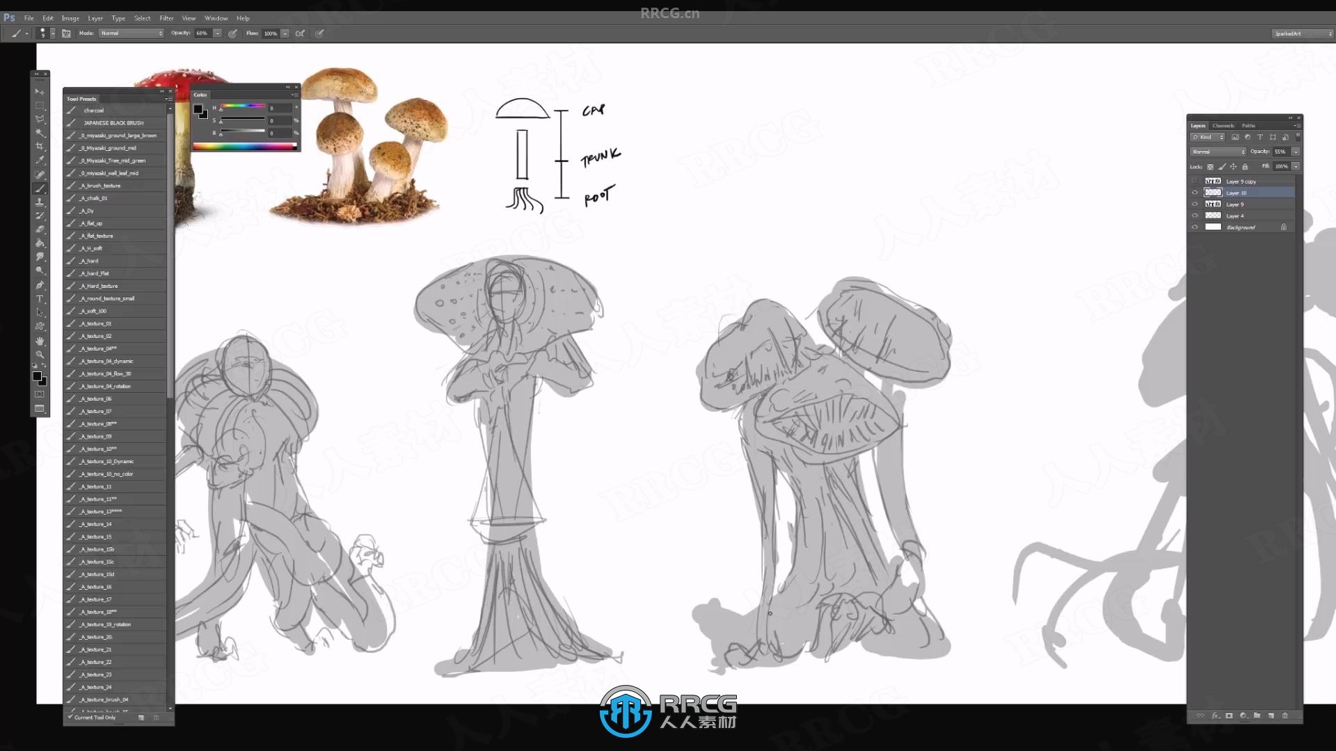The height and width of the screenshot is (751, 1336).
Task: Select the Eraser tool
Action: [x=40, y=229]
